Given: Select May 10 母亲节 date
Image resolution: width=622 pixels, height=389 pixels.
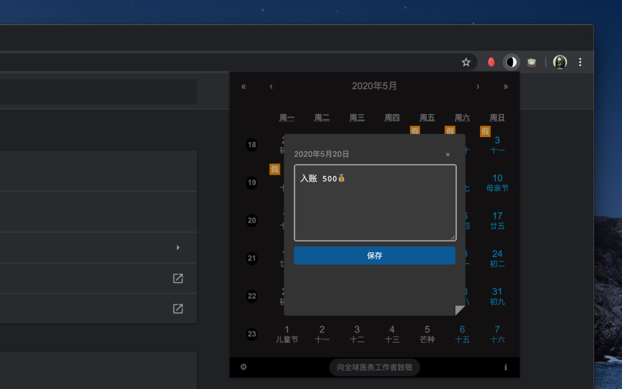Looking at the screenshot, I should point(497,183).
